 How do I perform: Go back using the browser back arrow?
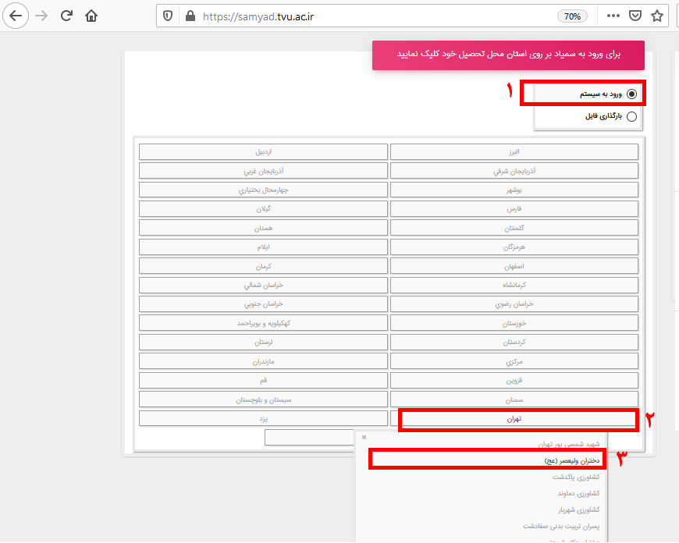[16, 16]
